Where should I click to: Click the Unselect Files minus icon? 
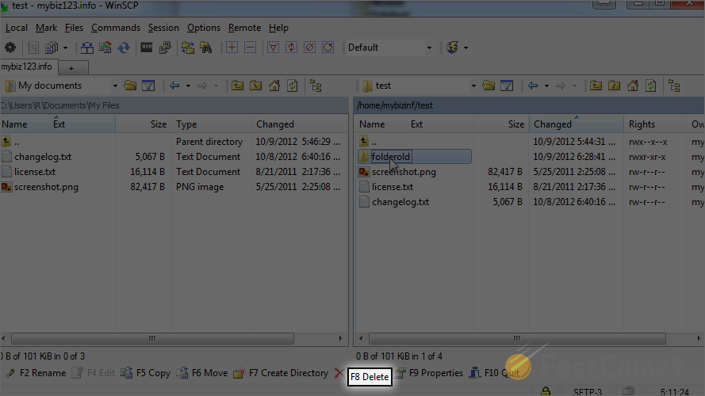tap(251, 48)
